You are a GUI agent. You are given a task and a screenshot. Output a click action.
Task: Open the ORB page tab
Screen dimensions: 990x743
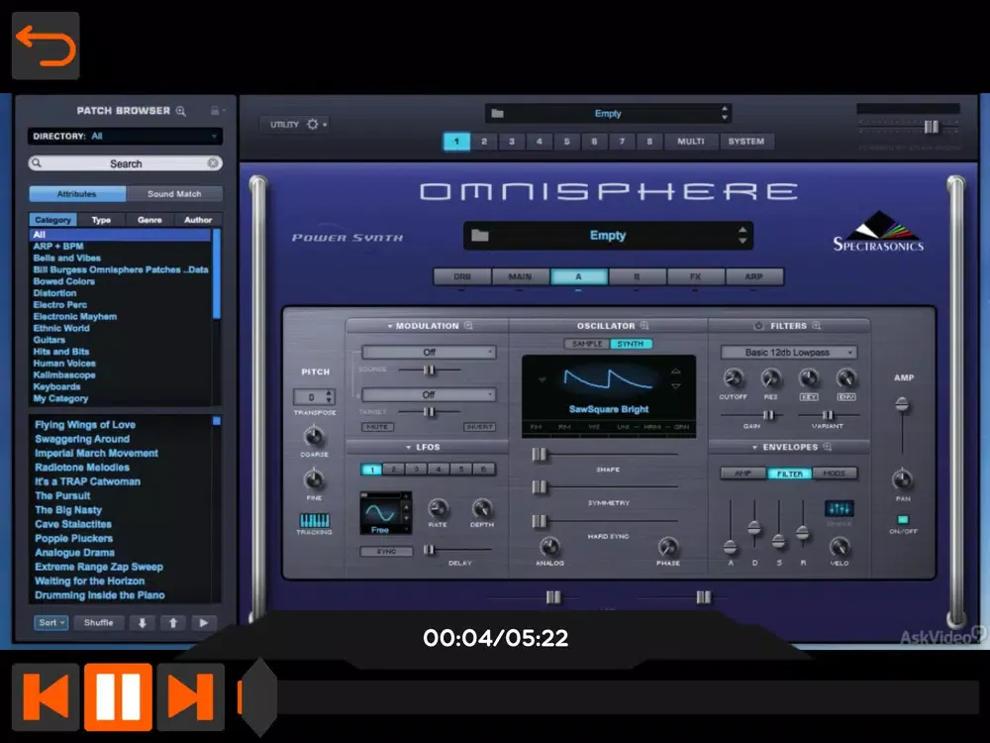(x=462, y=276)
